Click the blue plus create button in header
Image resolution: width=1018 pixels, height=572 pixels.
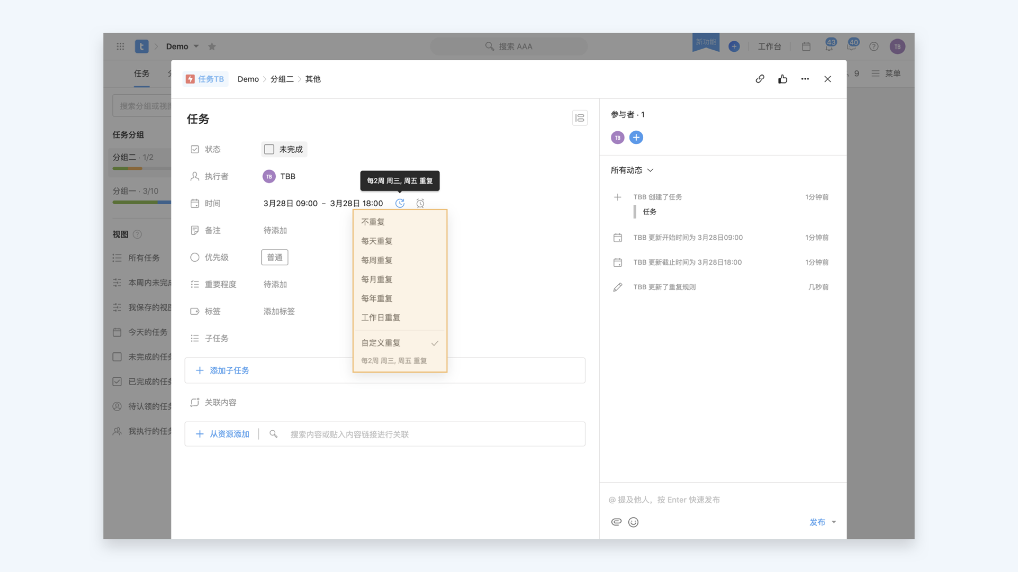[734, 47]
